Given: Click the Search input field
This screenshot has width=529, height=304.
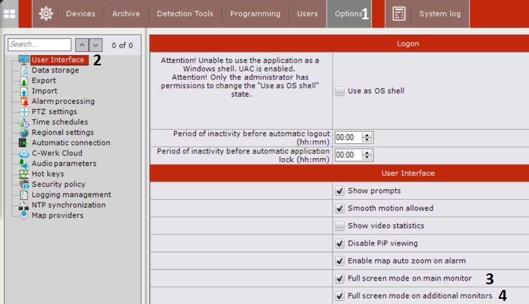Looking at the screenshot, I should point(39,45).
